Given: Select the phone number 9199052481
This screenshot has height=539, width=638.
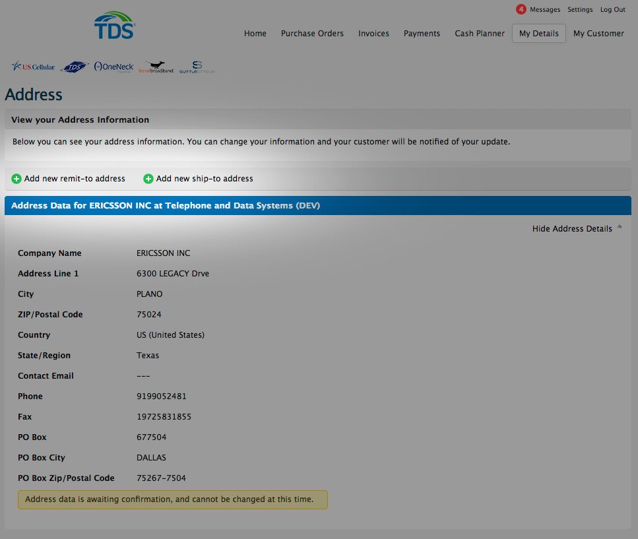Looking at the screenshot, I should coord(162,396).
